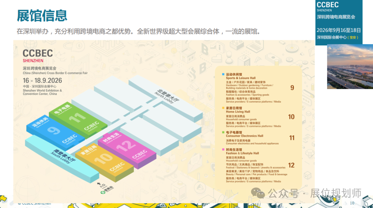Click 2026年9月16至18日 in the teal banner
Screen dimensions: 373x208
click(338, 30)
